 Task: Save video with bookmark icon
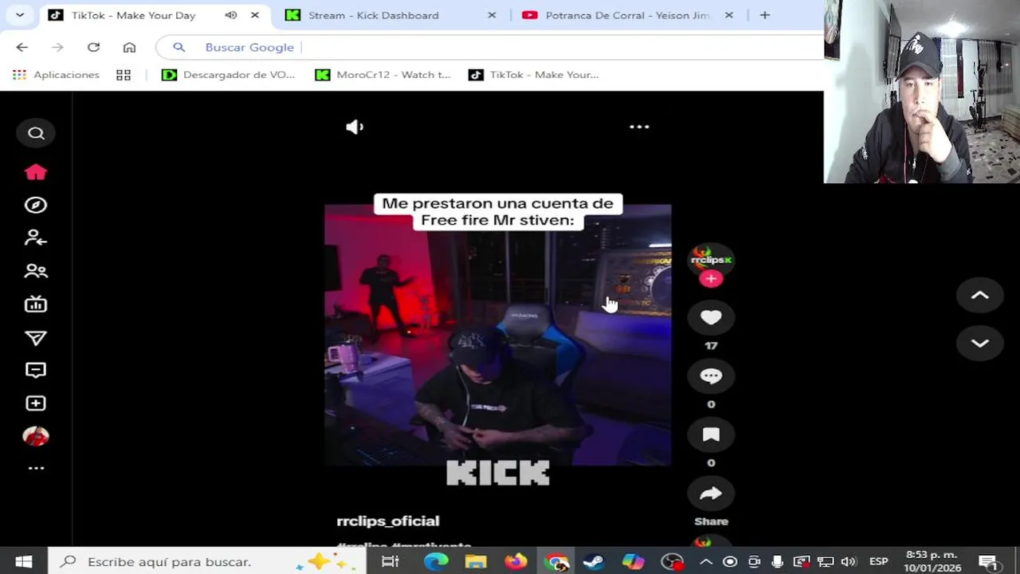click(x=711, y=434)
